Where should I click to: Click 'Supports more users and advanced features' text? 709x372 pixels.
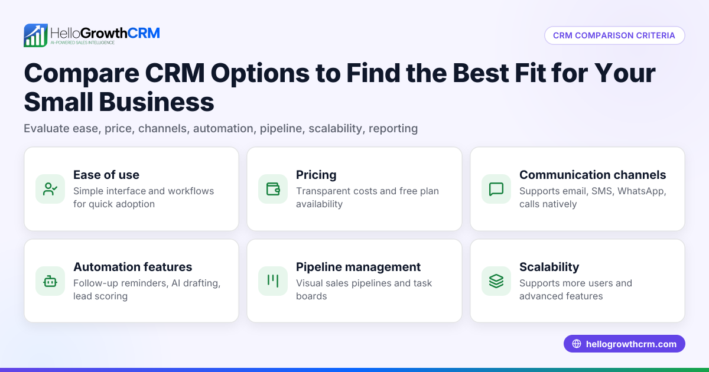575,290
